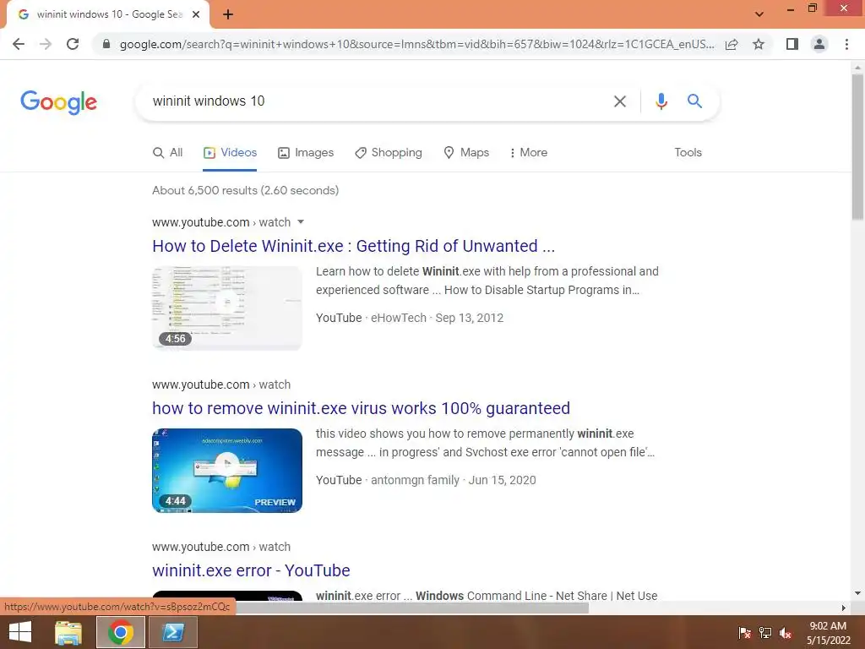Open File Explorer from the taskbar
This screenshot has width=865, height=649.
point(68,632)
